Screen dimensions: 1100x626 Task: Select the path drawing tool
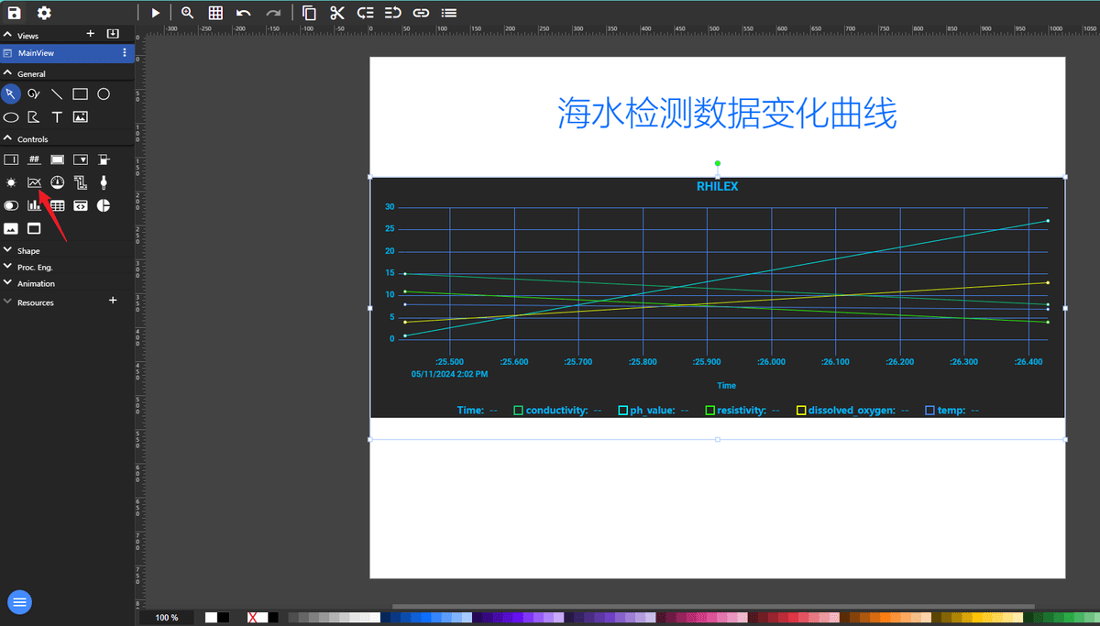pos(34,117)
